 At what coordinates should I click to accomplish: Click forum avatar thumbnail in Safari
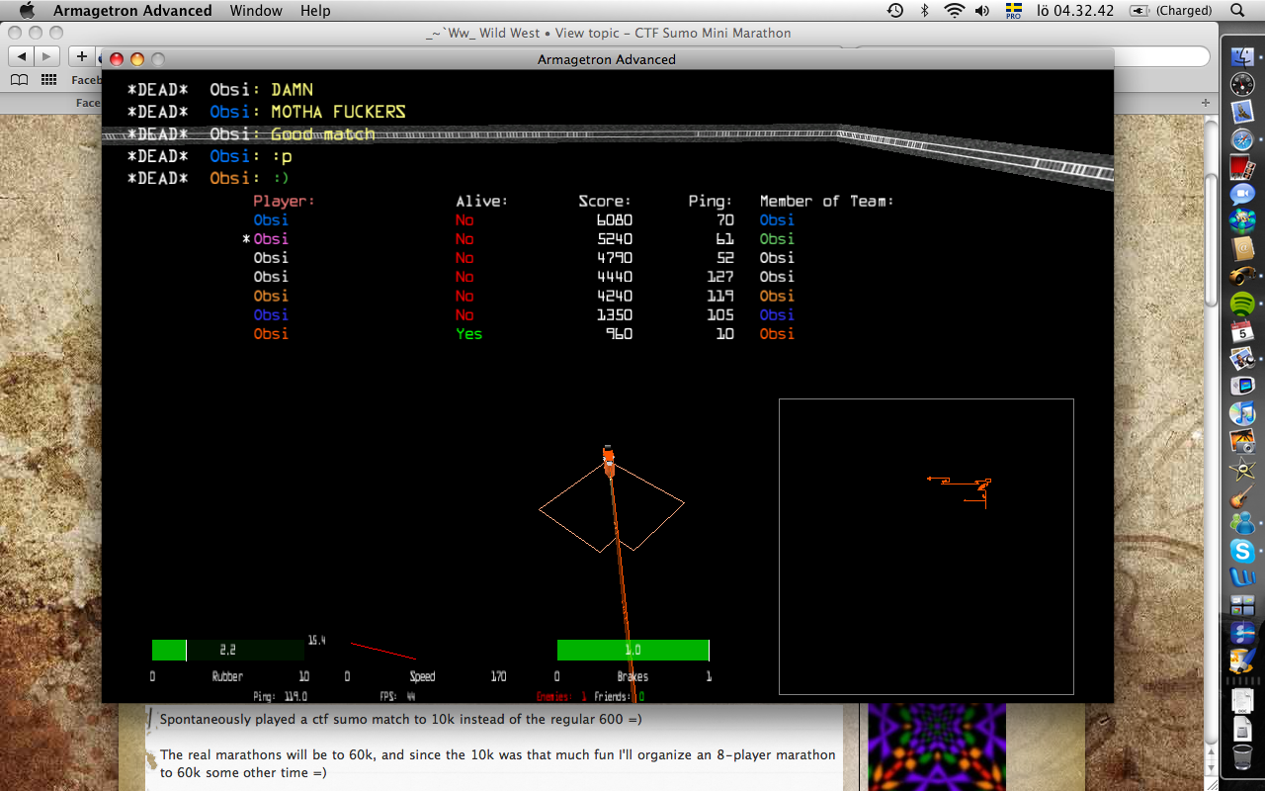pos(936,747)
